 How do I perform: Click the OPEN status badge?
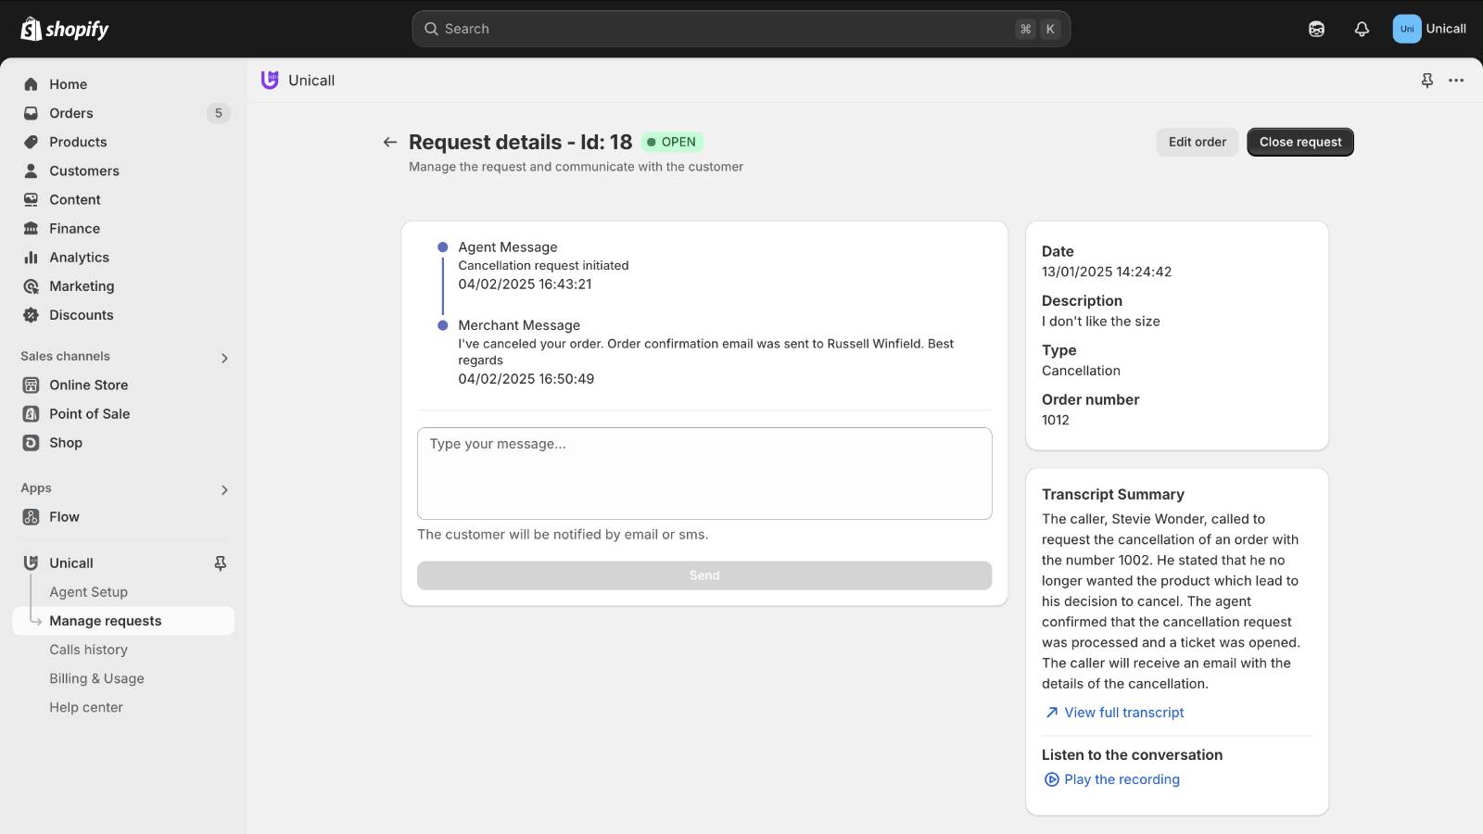[672, 142]
